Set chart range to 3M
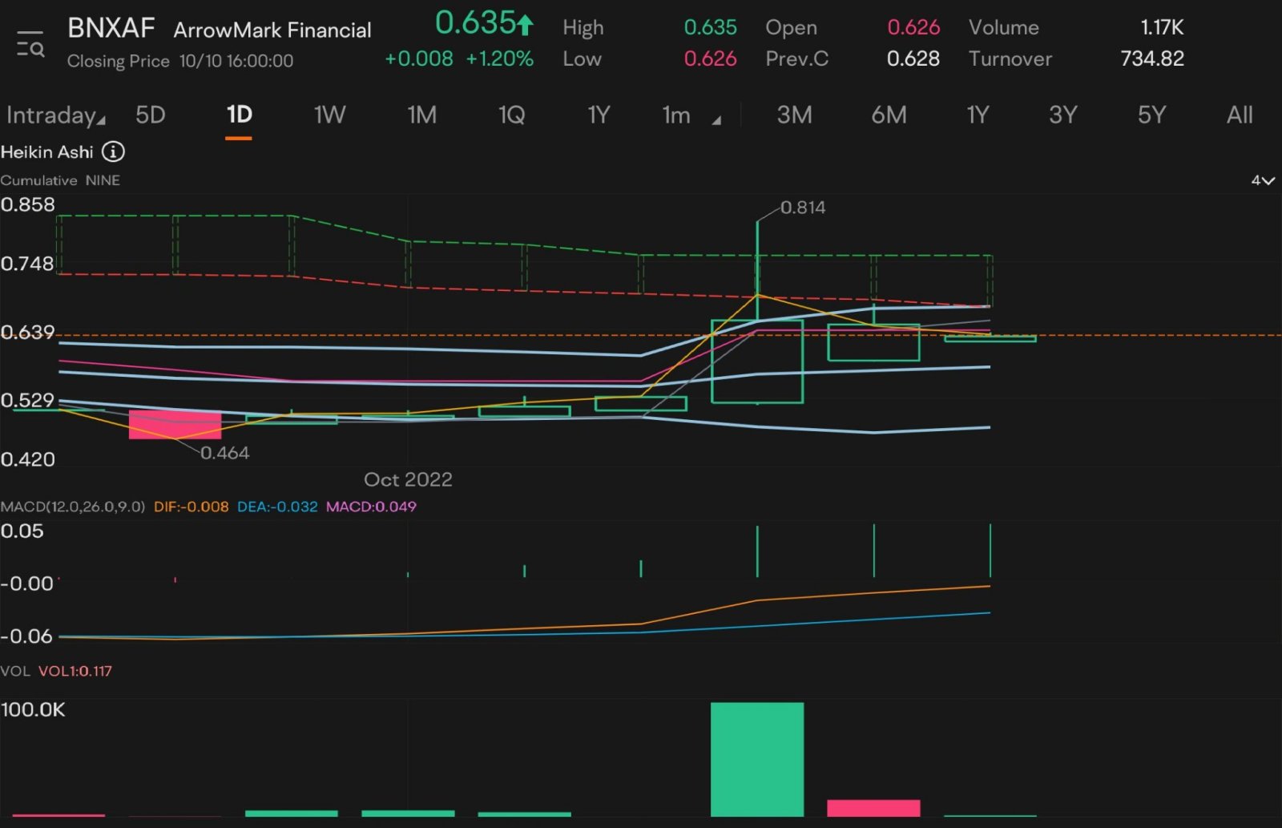This screenshot has height=828, width=1282. [x=794, y=115]
